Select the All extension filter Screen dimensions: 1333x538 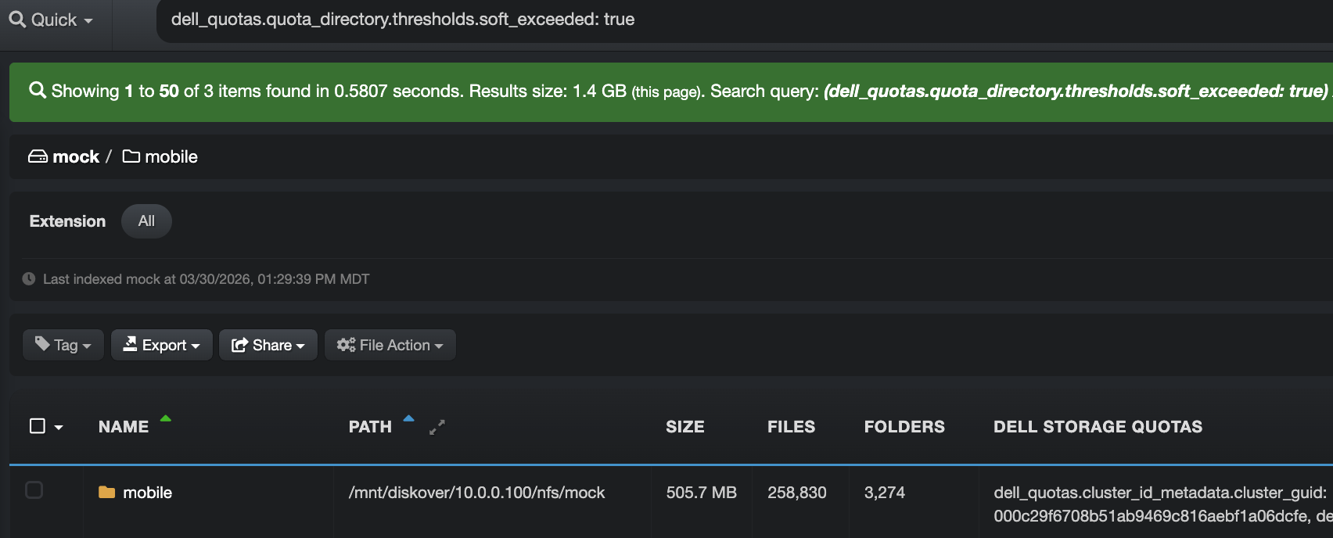146,221
